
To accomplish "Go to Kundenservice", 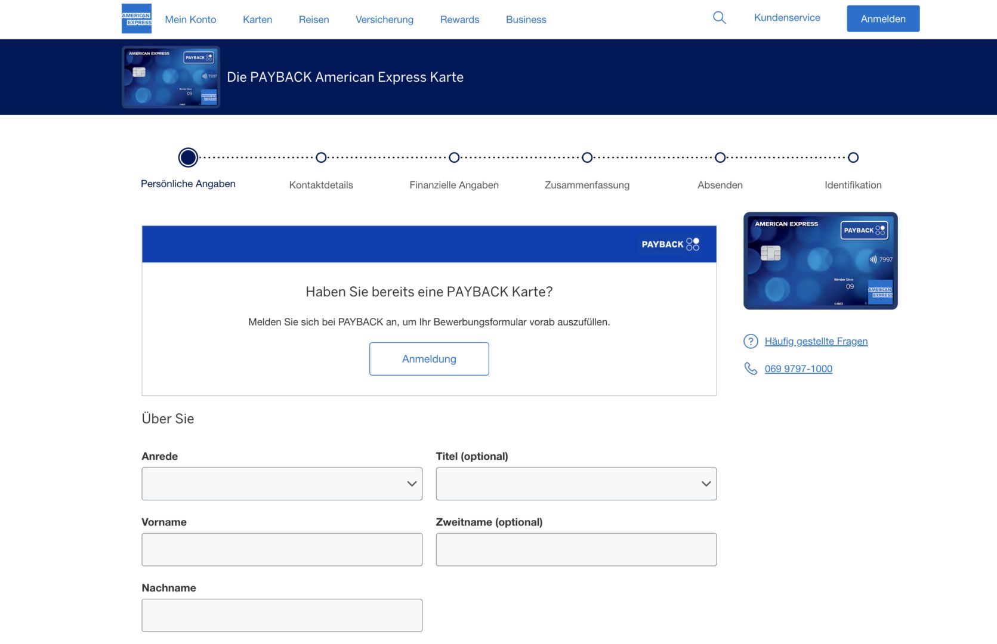I will [x=787, y=18].
